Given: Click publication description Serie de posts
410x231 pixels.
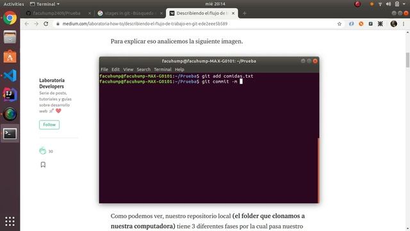Looking at the screenshot, I should pos(56,102).
